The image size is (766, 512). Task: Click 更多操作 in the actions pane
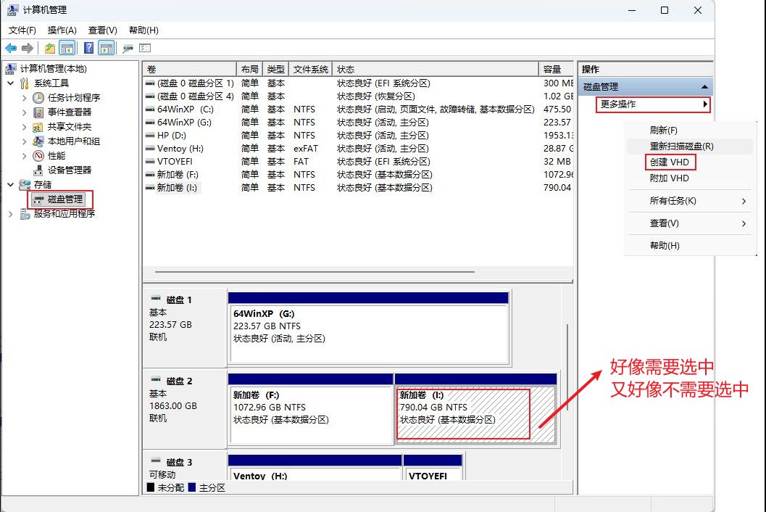click(x=652, y=104)
